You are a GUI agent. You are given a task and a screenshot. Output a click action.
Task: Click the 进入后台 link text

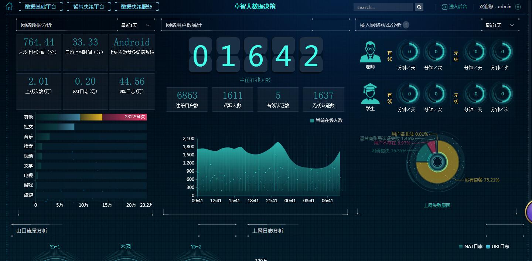458,7
